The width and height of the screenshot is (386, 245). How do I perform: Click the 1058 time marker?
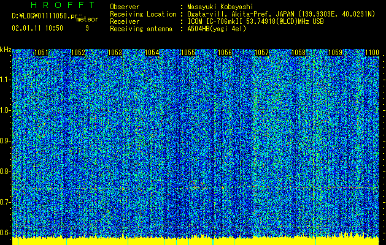tap(298, 53)
